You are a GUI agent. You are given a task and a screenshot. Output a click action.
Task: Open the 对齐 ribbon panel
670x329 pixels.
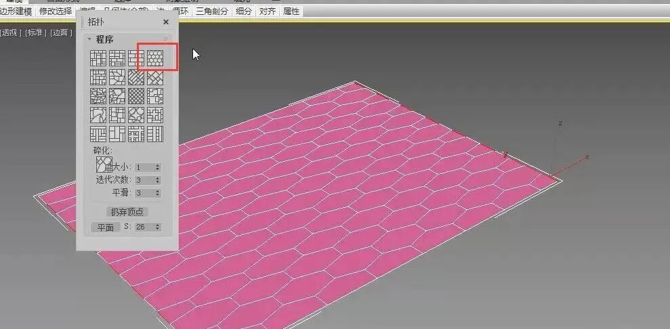point(268,12)
